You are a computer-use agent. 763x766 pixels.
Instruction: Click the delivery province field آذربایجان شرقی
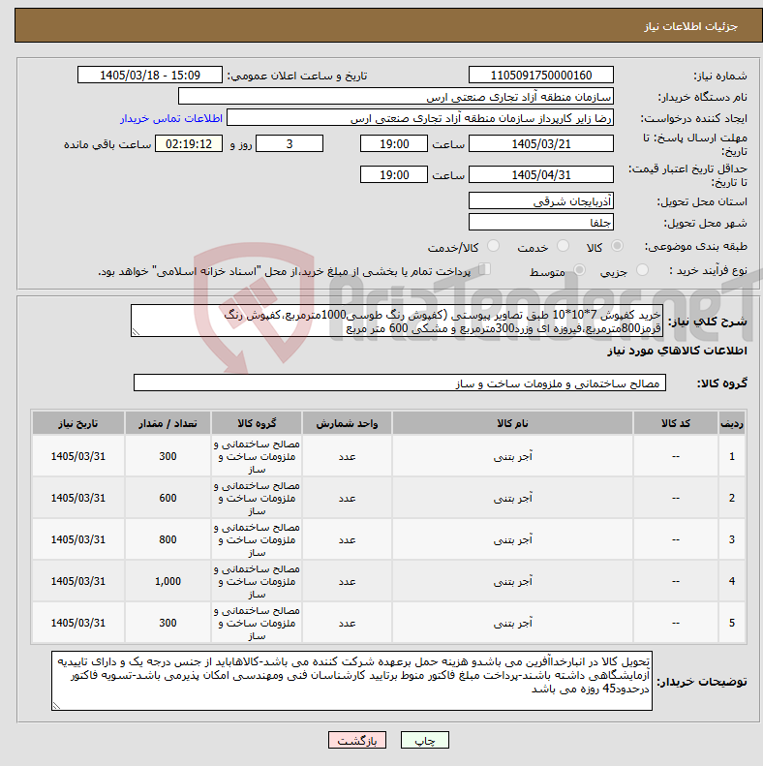540,200
